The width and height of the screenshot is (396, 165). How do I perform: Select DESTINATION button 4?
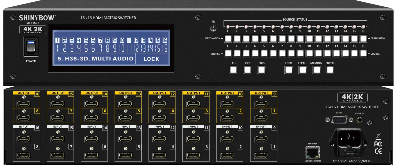click(x=255, y=39)
